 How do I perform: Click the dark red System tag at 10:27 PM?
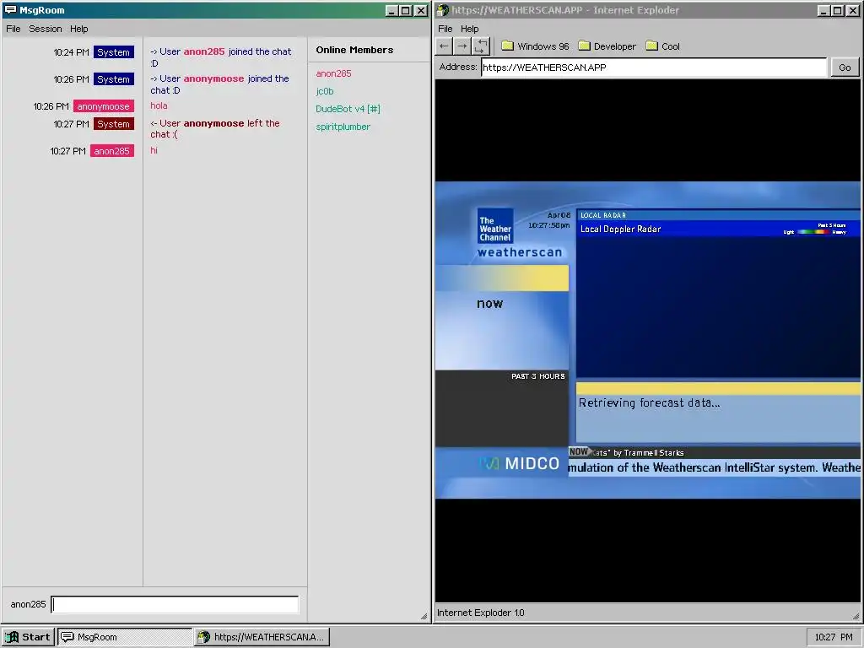pyautogui.click(x=114, y=124)
